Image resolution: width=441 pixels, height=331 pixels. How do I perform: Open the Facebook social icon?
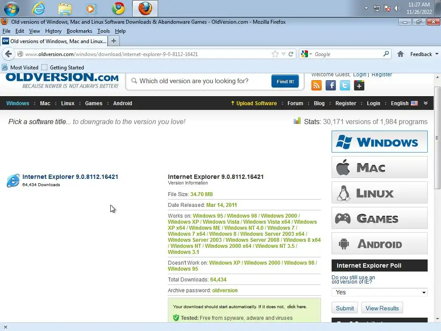(x=331, y=85)
